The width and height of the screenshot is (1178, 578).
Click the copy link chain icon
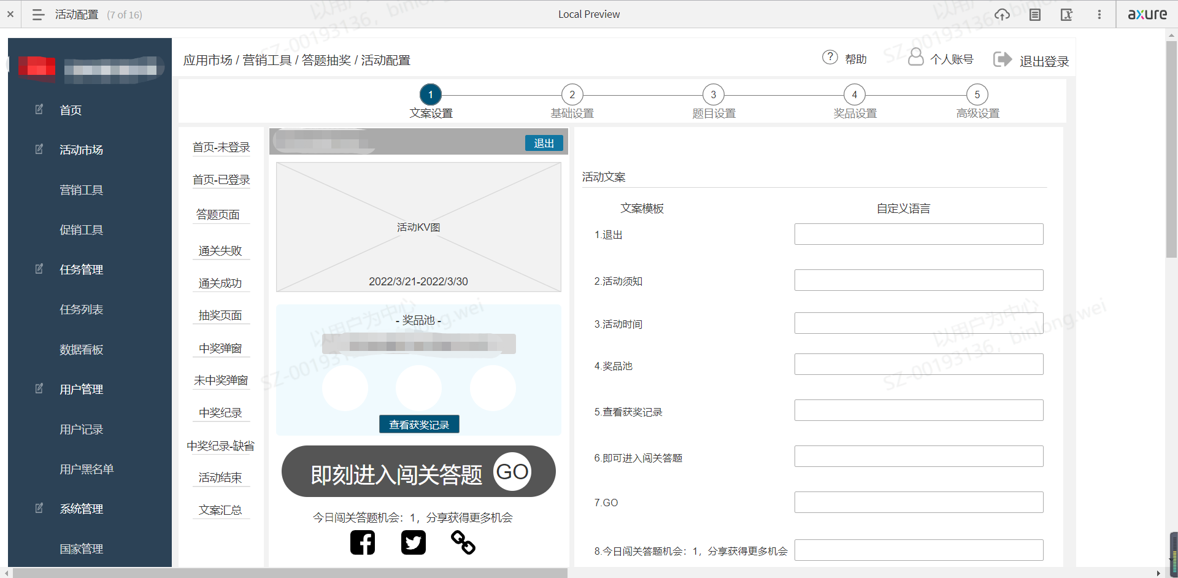[x=463, y=542]
